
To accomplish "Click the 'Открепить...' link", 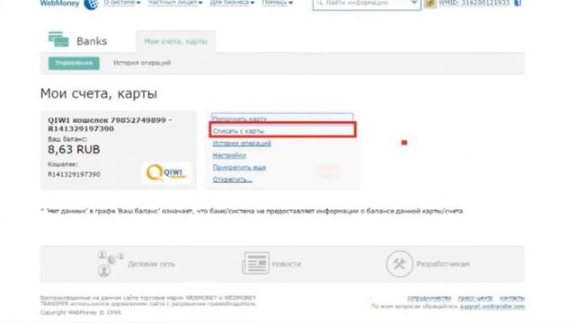I will [233, 179].
